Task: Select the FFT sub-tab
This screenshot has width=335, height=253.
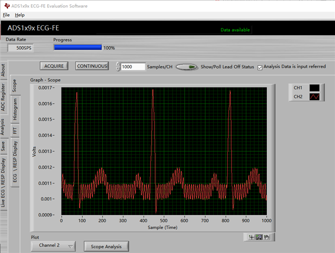Action: (x=15, y=130)
